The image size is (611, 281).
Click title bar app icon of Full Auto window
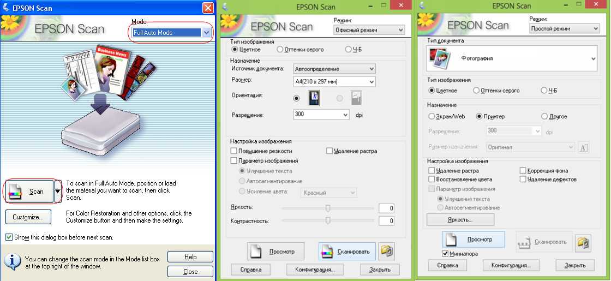6,8
